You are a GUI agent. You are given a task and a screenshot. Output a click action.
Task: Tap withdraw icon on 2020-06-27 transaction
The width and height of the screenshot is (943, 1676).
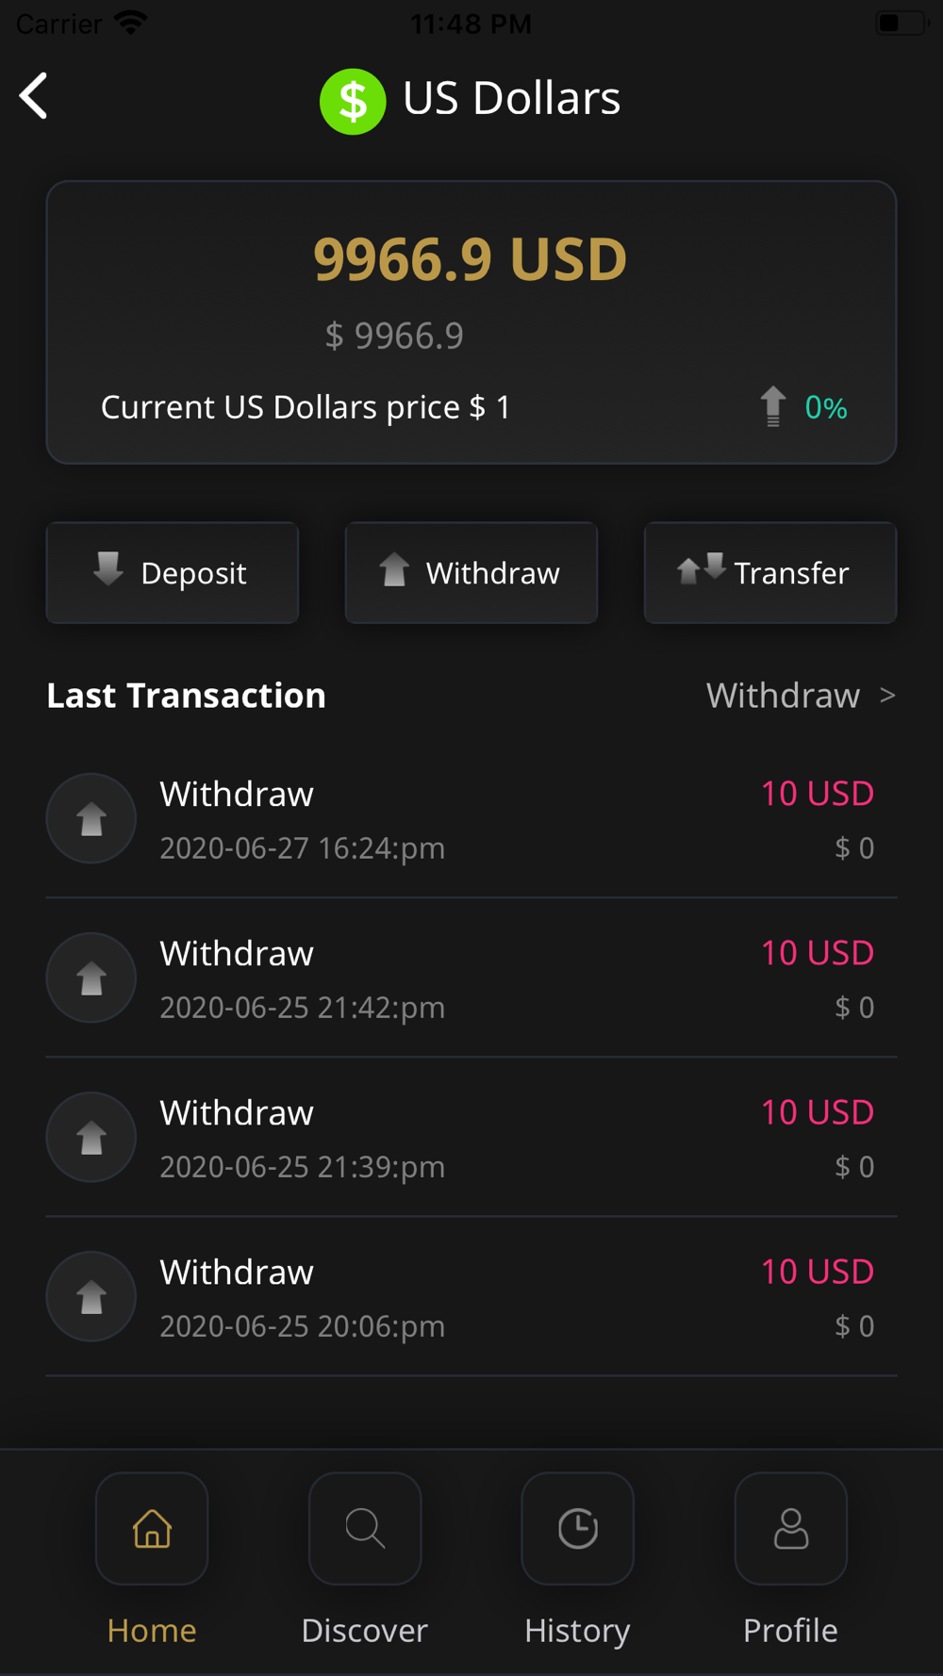(x=91, y=818)
